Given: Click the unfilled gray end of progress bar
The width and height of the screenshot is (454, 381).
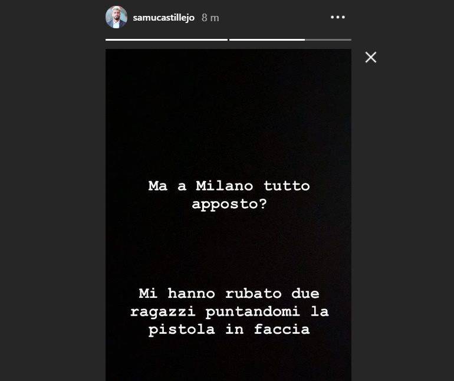Looking at the screenshot, I should pos(328,40).
